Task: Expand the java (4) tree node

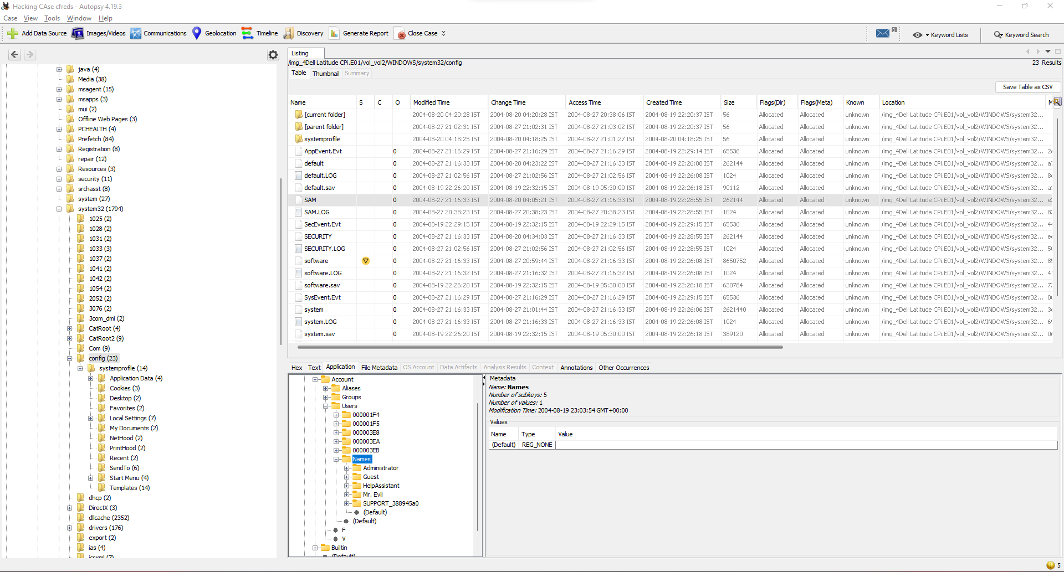Action: pyautogui.click(x=59, y=69)
